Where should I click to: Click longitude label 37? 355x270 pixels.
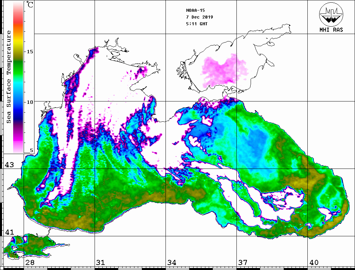pos(243,262)
